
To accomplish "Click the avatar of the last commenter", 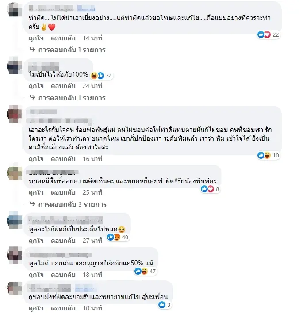I will pos(15,288).
